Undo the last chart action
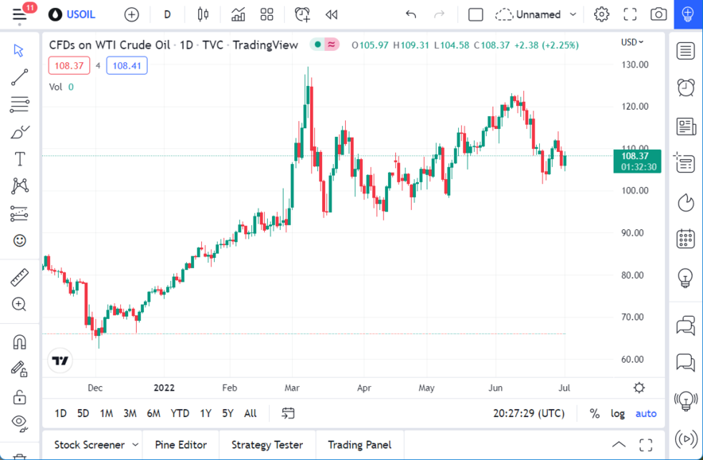Viewport: 703px width, 460px height. [410, 14]
